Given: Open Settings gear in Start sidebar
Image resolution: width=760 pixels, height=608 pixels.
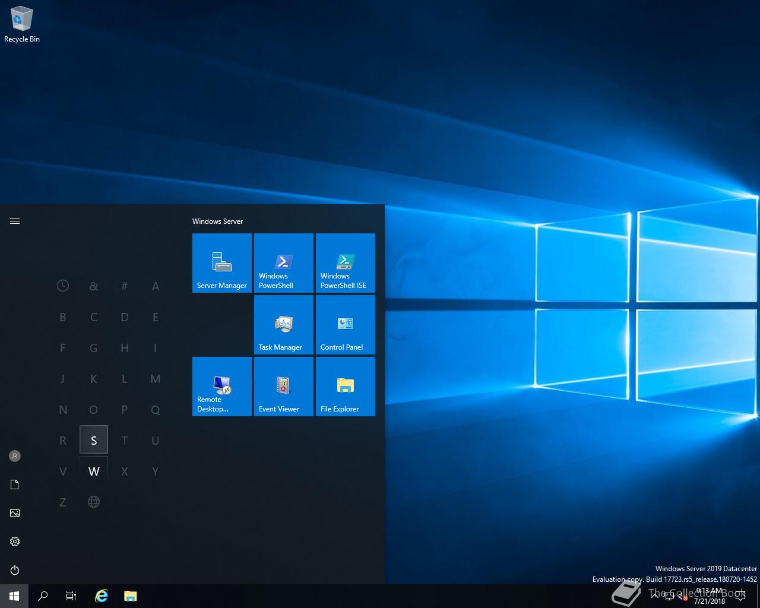Looking at the screenshot, I should 15,541.
